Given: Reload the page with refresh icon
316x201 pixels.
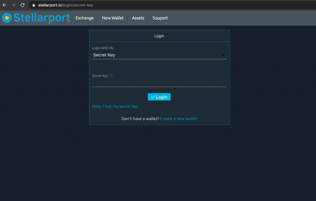Looking at the screenshot, I should [23, 5].
